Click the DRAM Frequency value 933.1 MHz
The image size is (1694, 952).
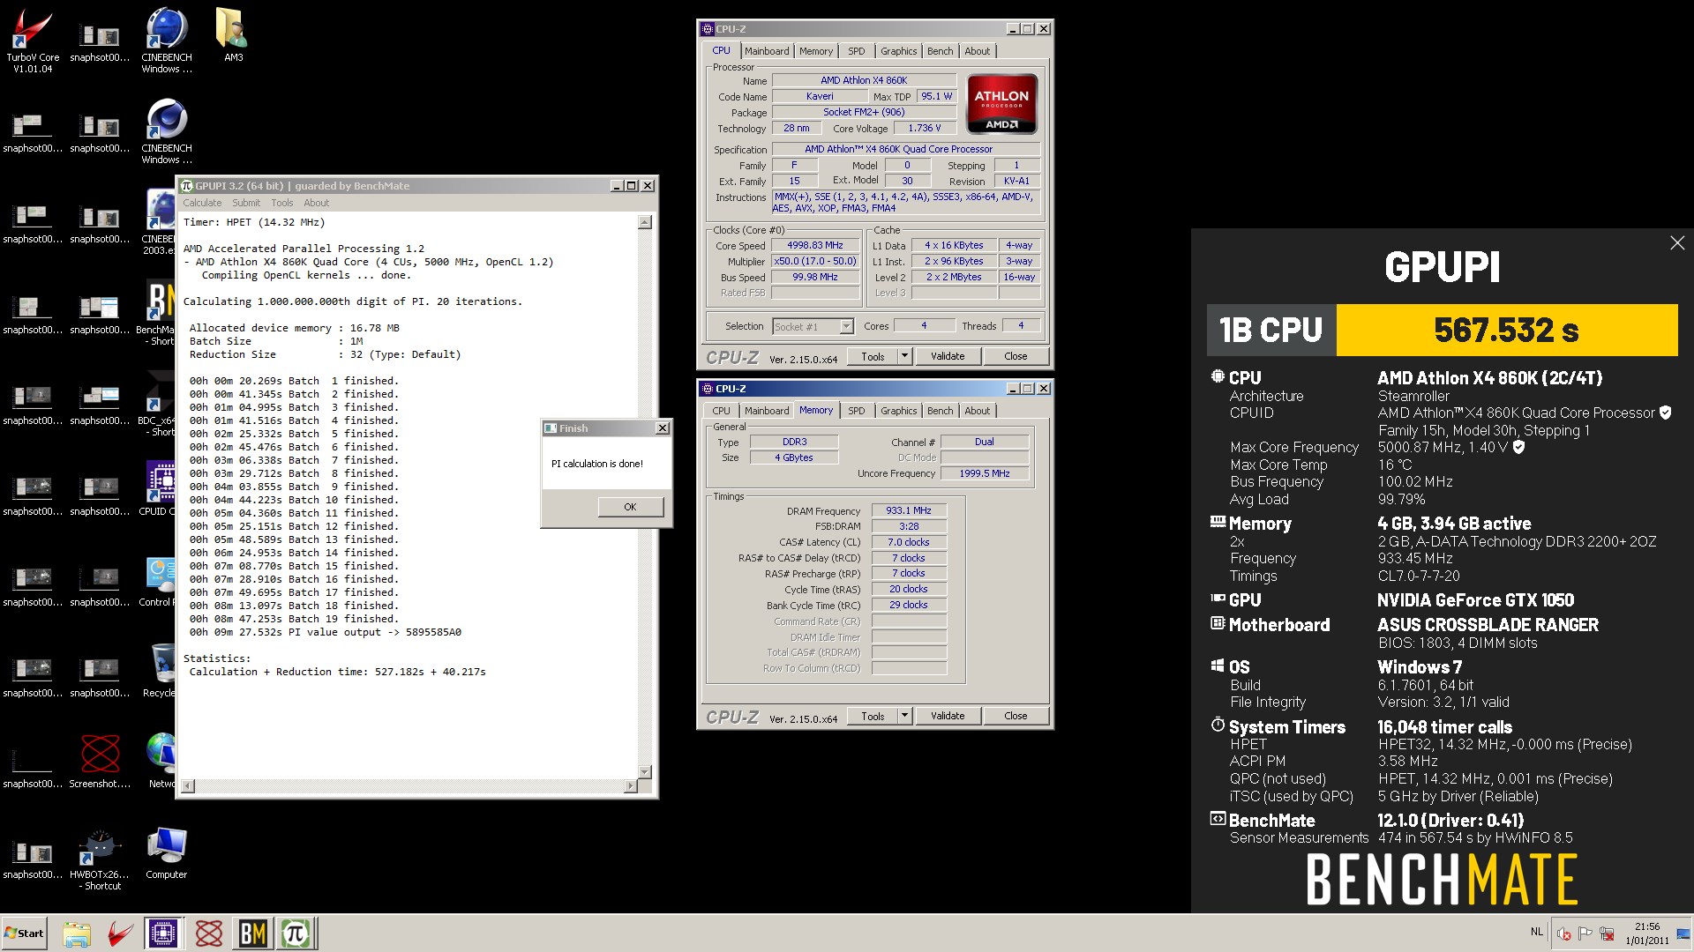click(909, 510)
